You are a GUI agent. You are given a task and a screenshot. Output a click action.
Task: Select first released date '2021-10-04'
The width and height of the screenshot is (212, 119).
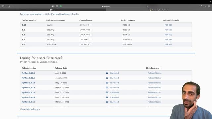pos(85,25)
